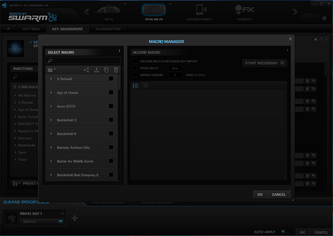Check the Battlefield 3 macro set
The image size is (333, 236).
pos(111,120)
